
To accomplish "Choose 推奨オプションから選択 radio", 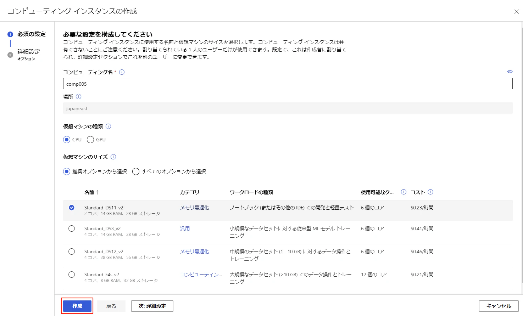I will point(67,171).
